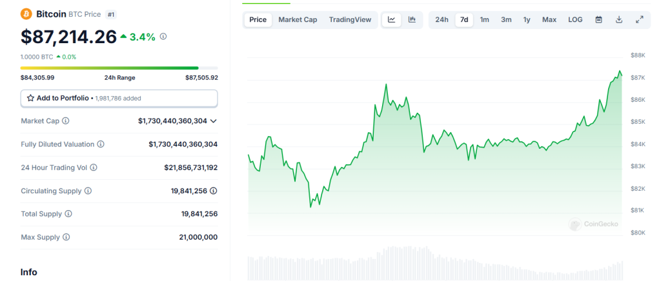Switch to candlestick chart view icon

point(412,20)
